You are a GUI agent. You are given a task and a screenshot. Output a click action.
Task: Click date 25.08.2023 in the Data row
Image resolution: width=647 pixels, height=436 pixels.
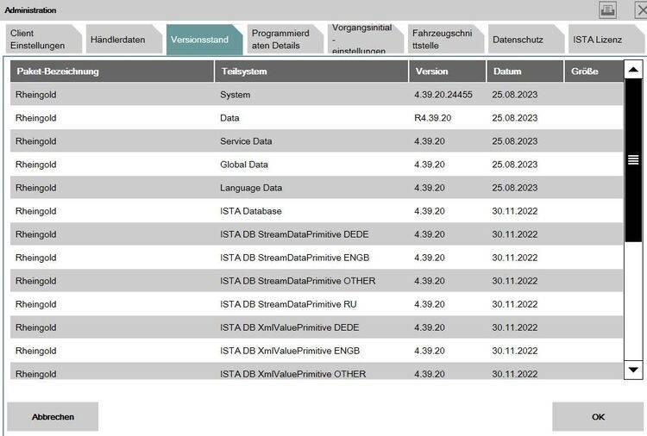[x=514, y=118]
